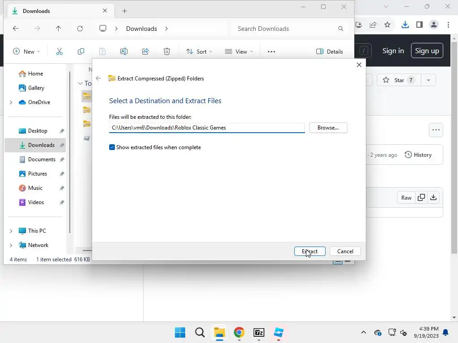Collapse the Today file group
The height and width of the screenshot is (343, 458).
pyautogui.click(x=80, y=84)
